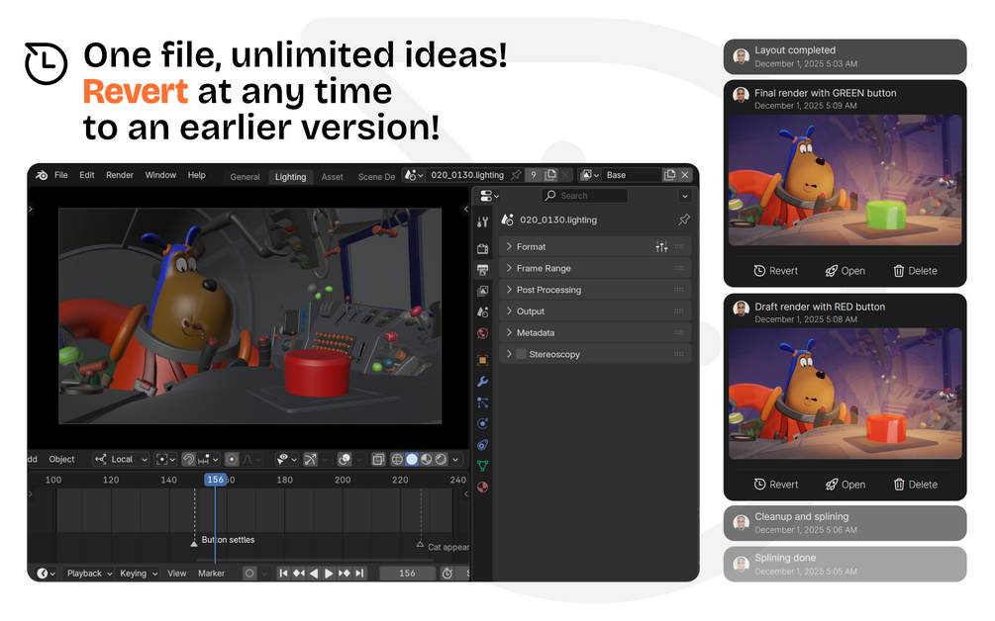Open the Local transform orientation dropdown
The width and height of the screenshot is (995, 621).
[x=121, y=460]
